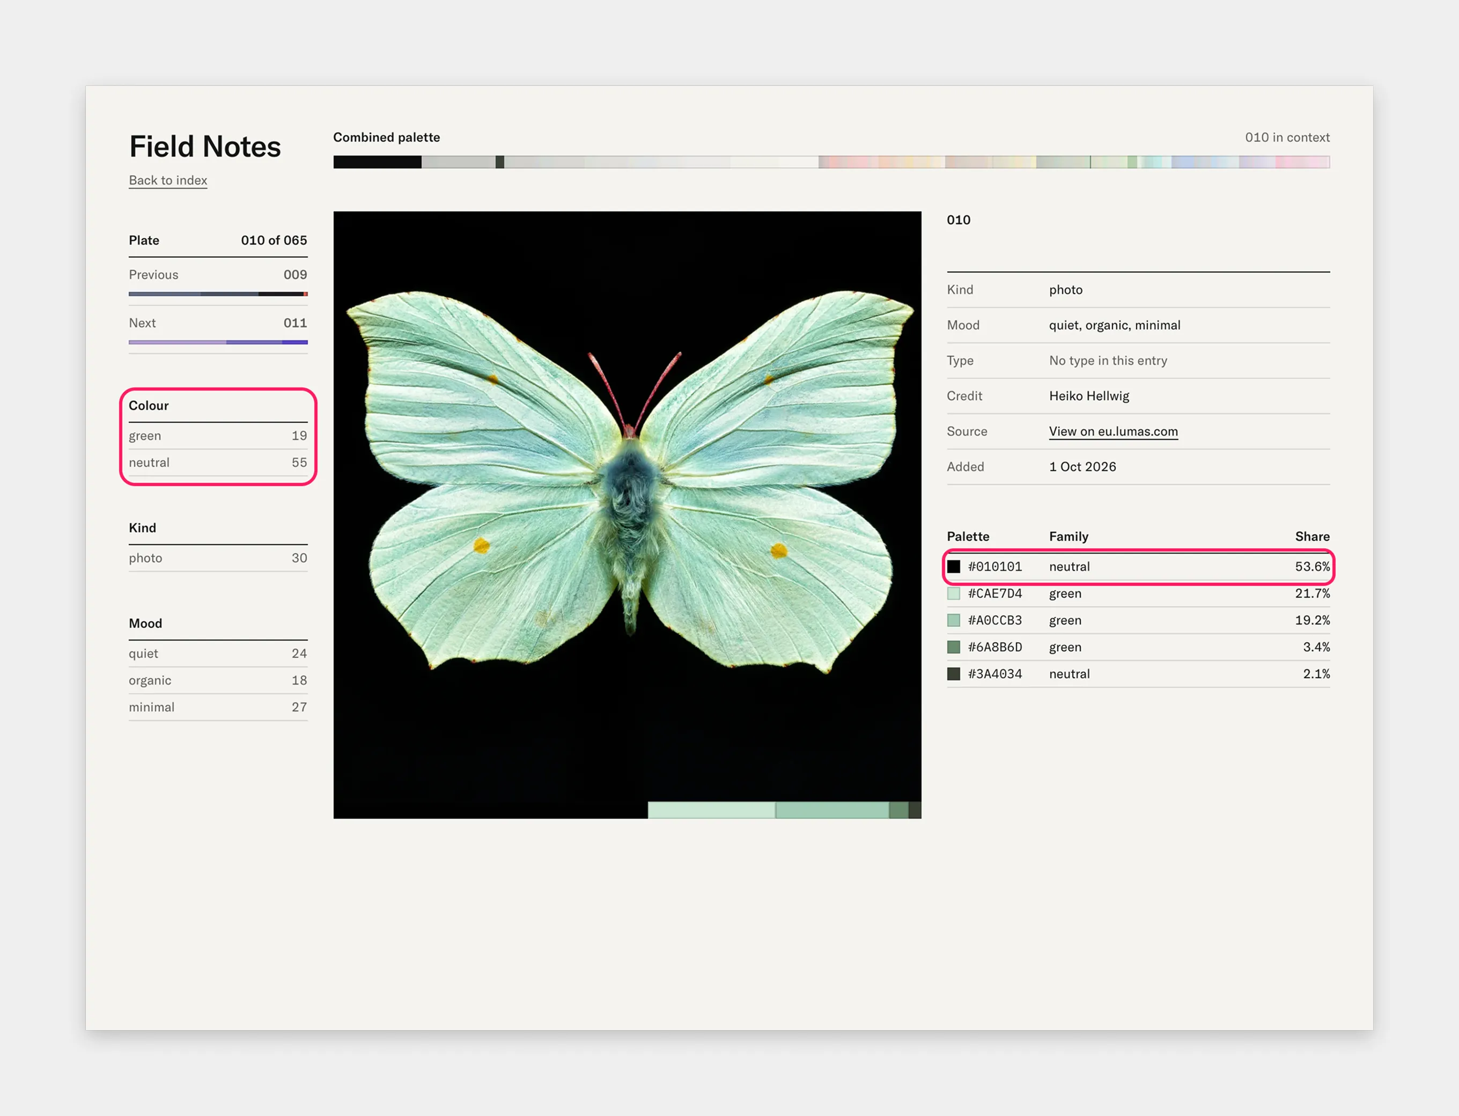
Task: Click the combined palette colour bar
Action: (x=831, y=162)
